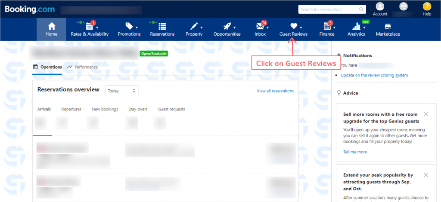This screenshot has height=202, width=441.
Task: Click the Reservations overview heading
Action: (x=68, y=89)
